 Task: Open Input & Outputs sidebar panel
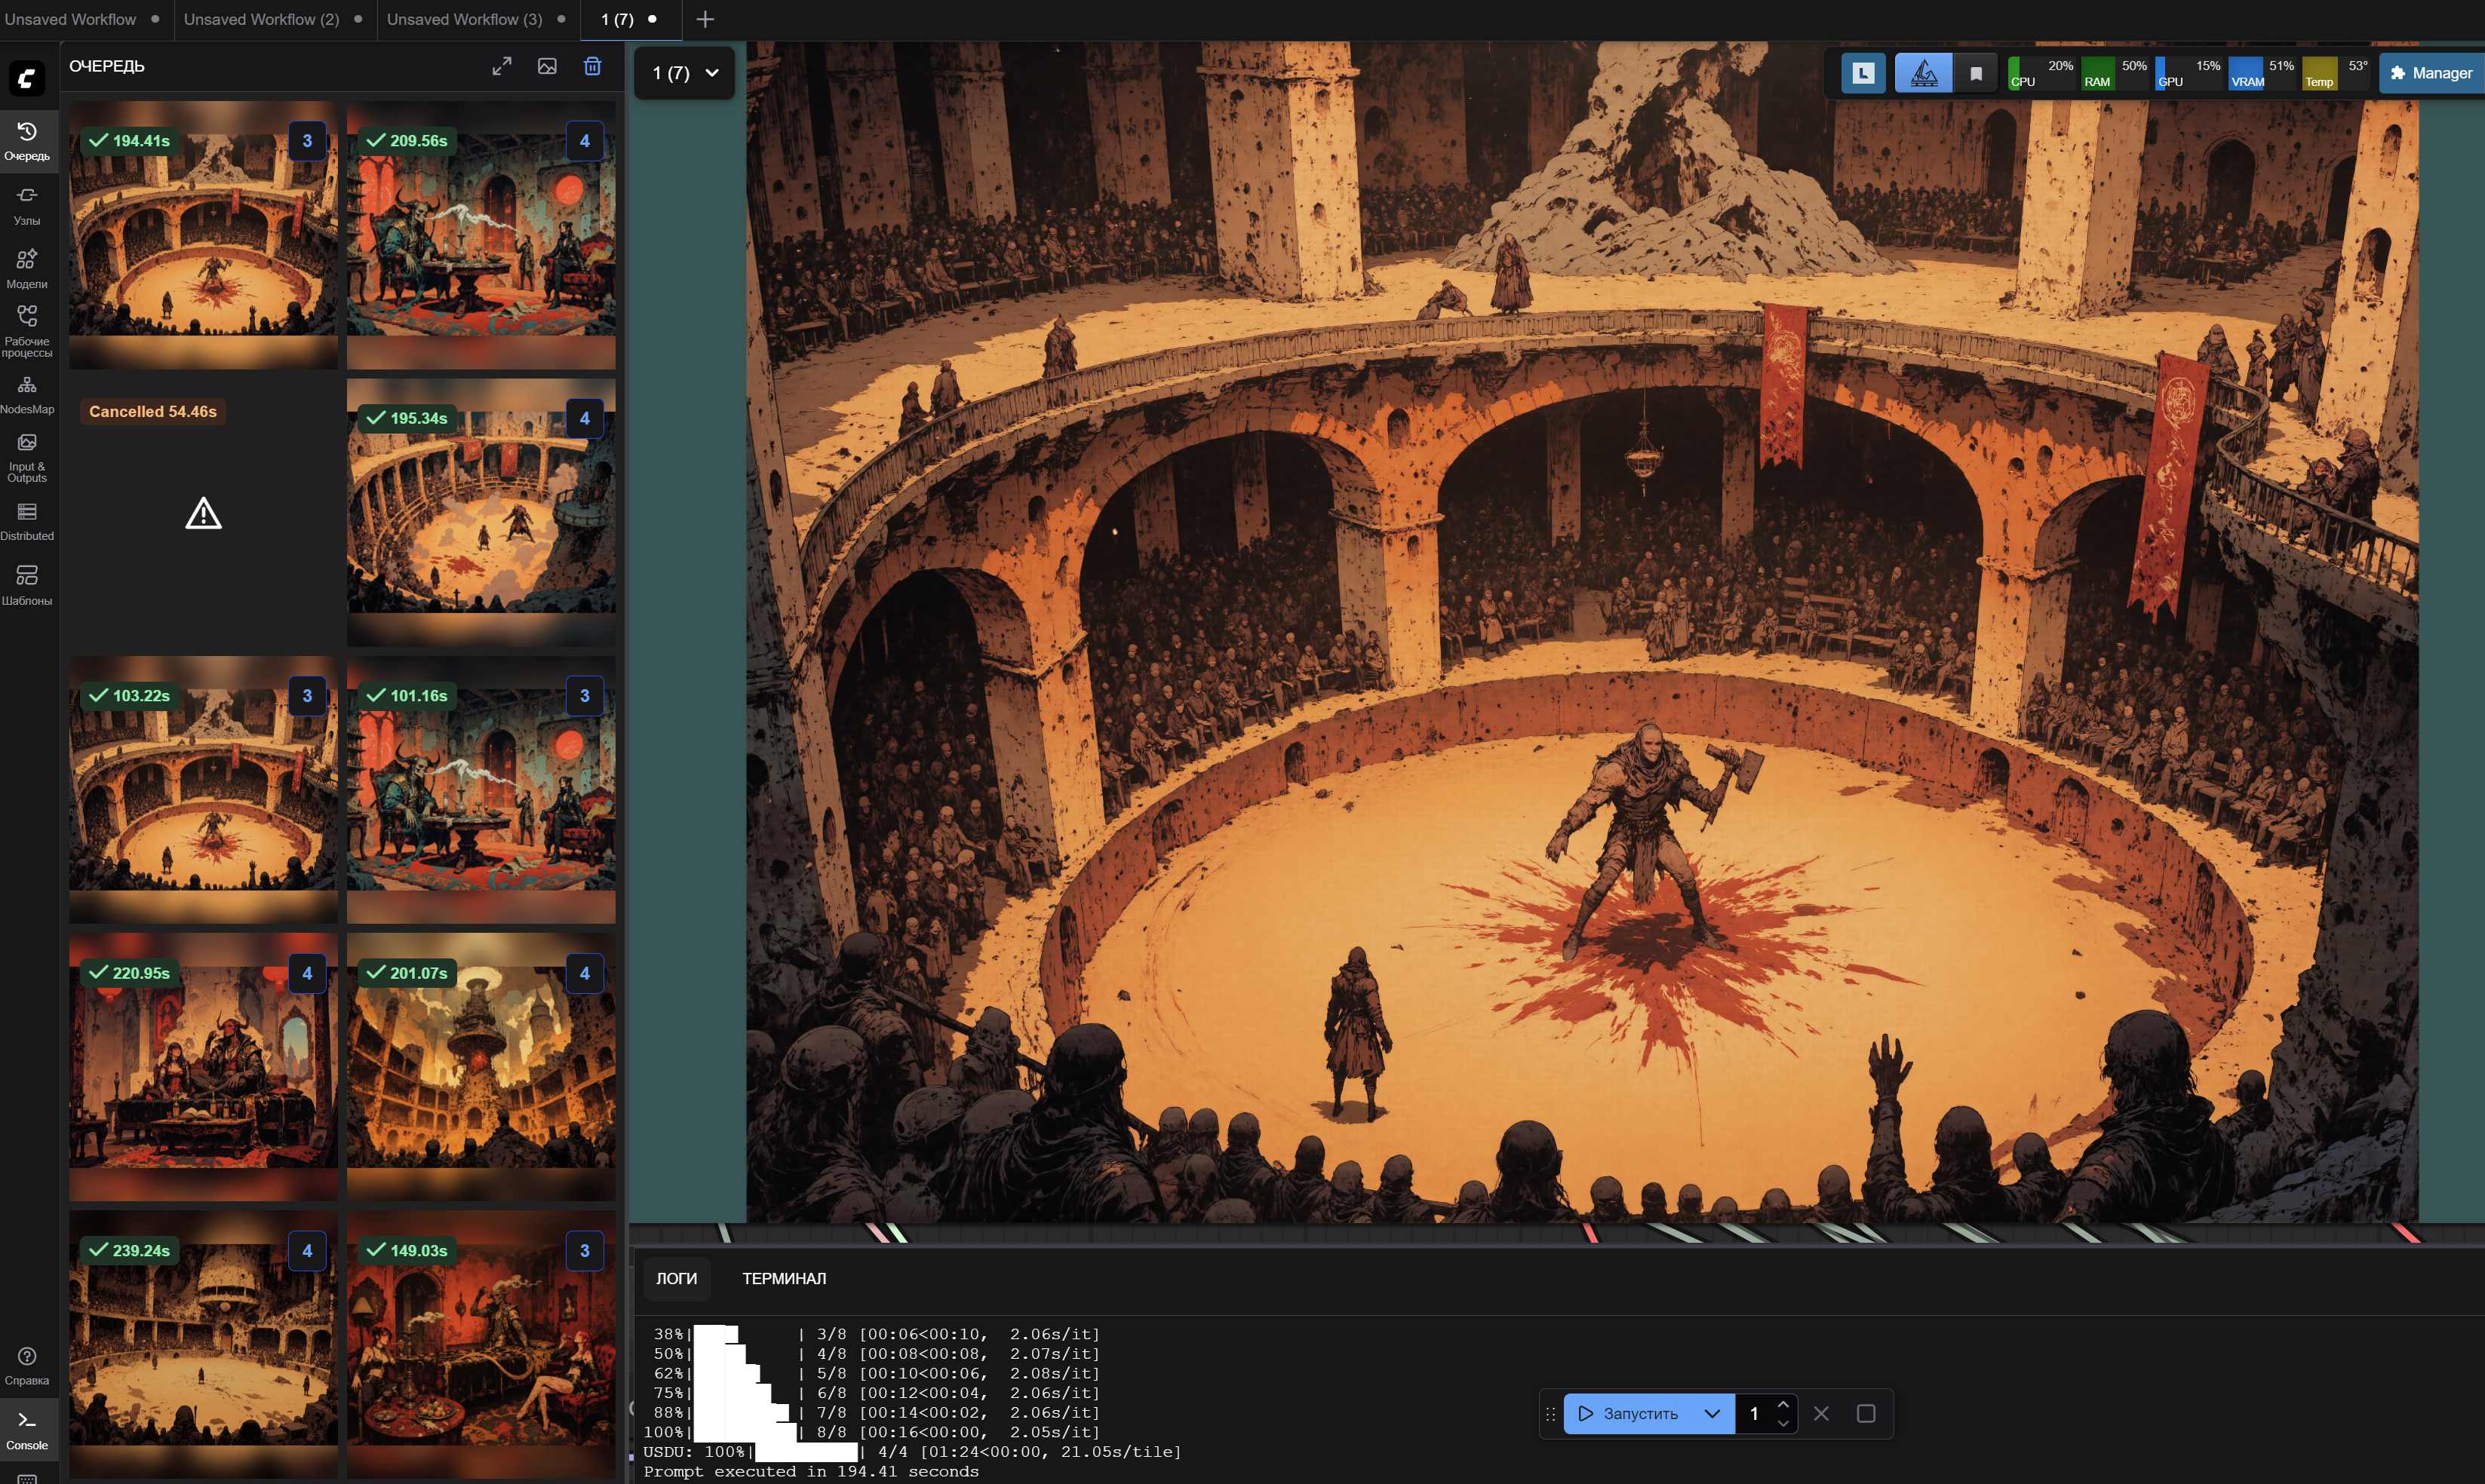point(27,457)
